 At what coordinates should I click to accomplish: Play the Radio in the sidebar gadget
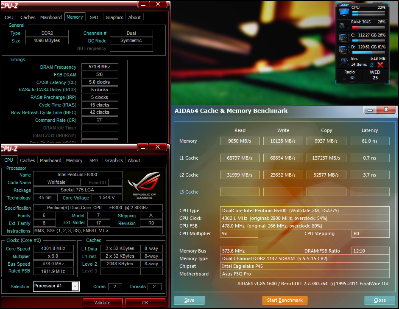pos(352,78)
